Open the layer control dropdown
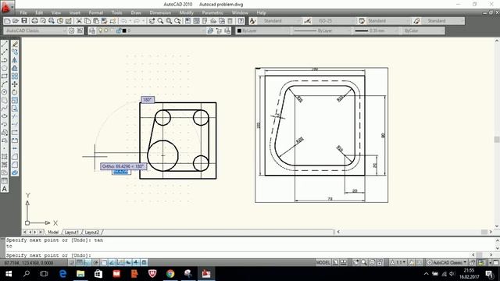The height and width of the screenshot is (281, 500). [151, 30]
